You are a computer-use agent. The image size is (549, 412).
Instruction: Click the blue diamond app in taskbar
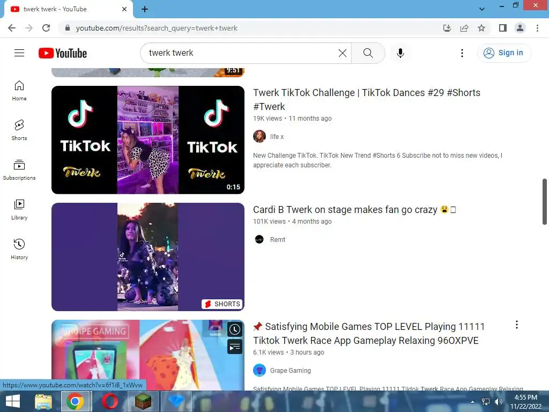(x=176, y=401)
